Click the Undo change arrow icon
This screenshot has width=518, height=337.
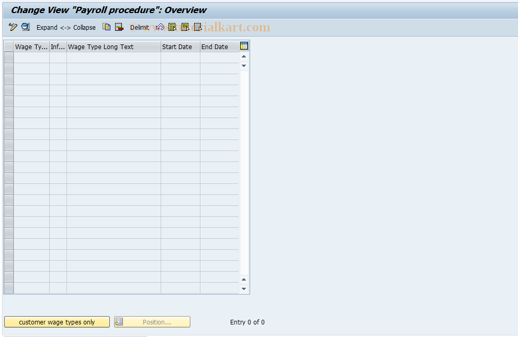point(160,27)
